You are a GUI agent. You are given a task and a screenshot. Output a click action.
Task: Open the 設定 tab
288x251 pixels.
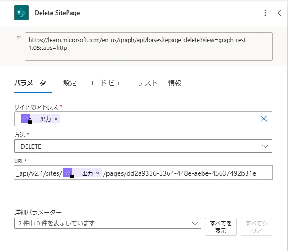[70, 83]
